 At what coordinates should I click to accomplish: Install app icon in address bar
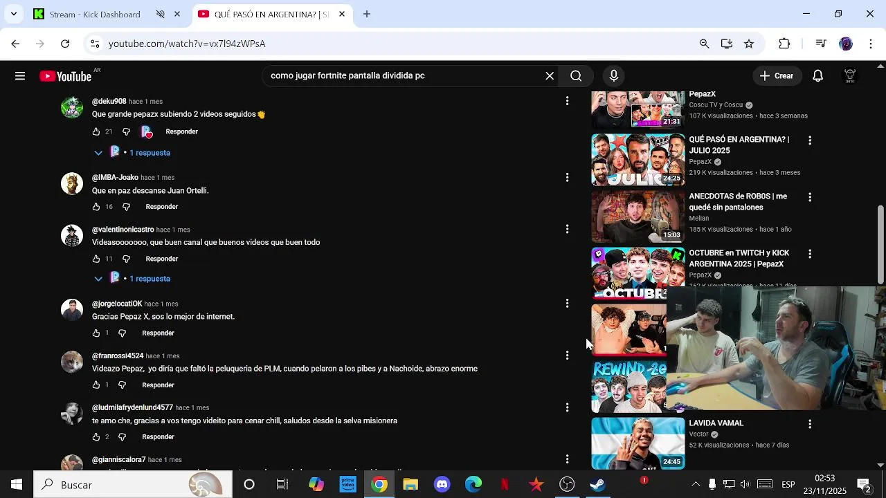726,44
